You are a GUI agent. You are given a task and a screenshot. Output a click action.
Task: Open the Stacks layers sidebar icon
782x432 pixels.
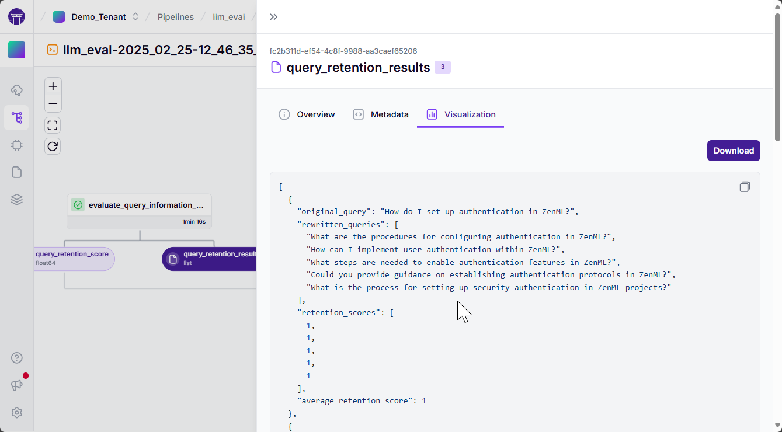point(16,200)
